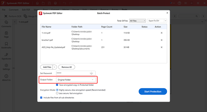Select 1-nnn.pdf file name
Image resolution: width=207 pixels, height=112 pixels.
coord(46,33)
